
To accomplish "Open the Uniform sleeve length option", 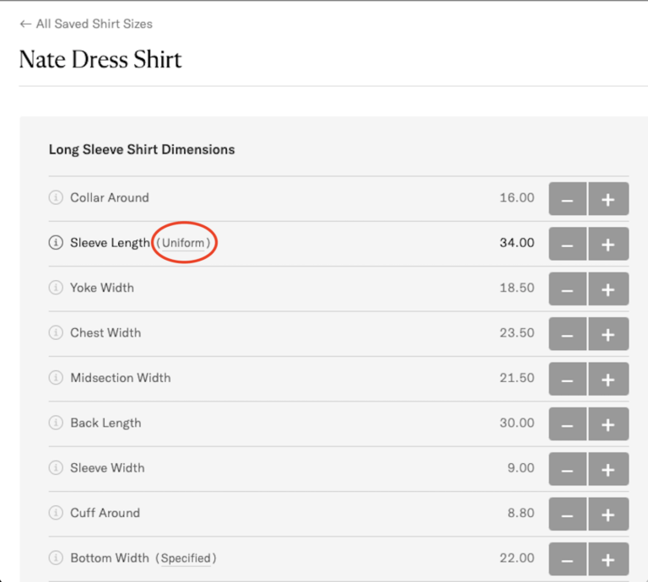I will [185, 243].
